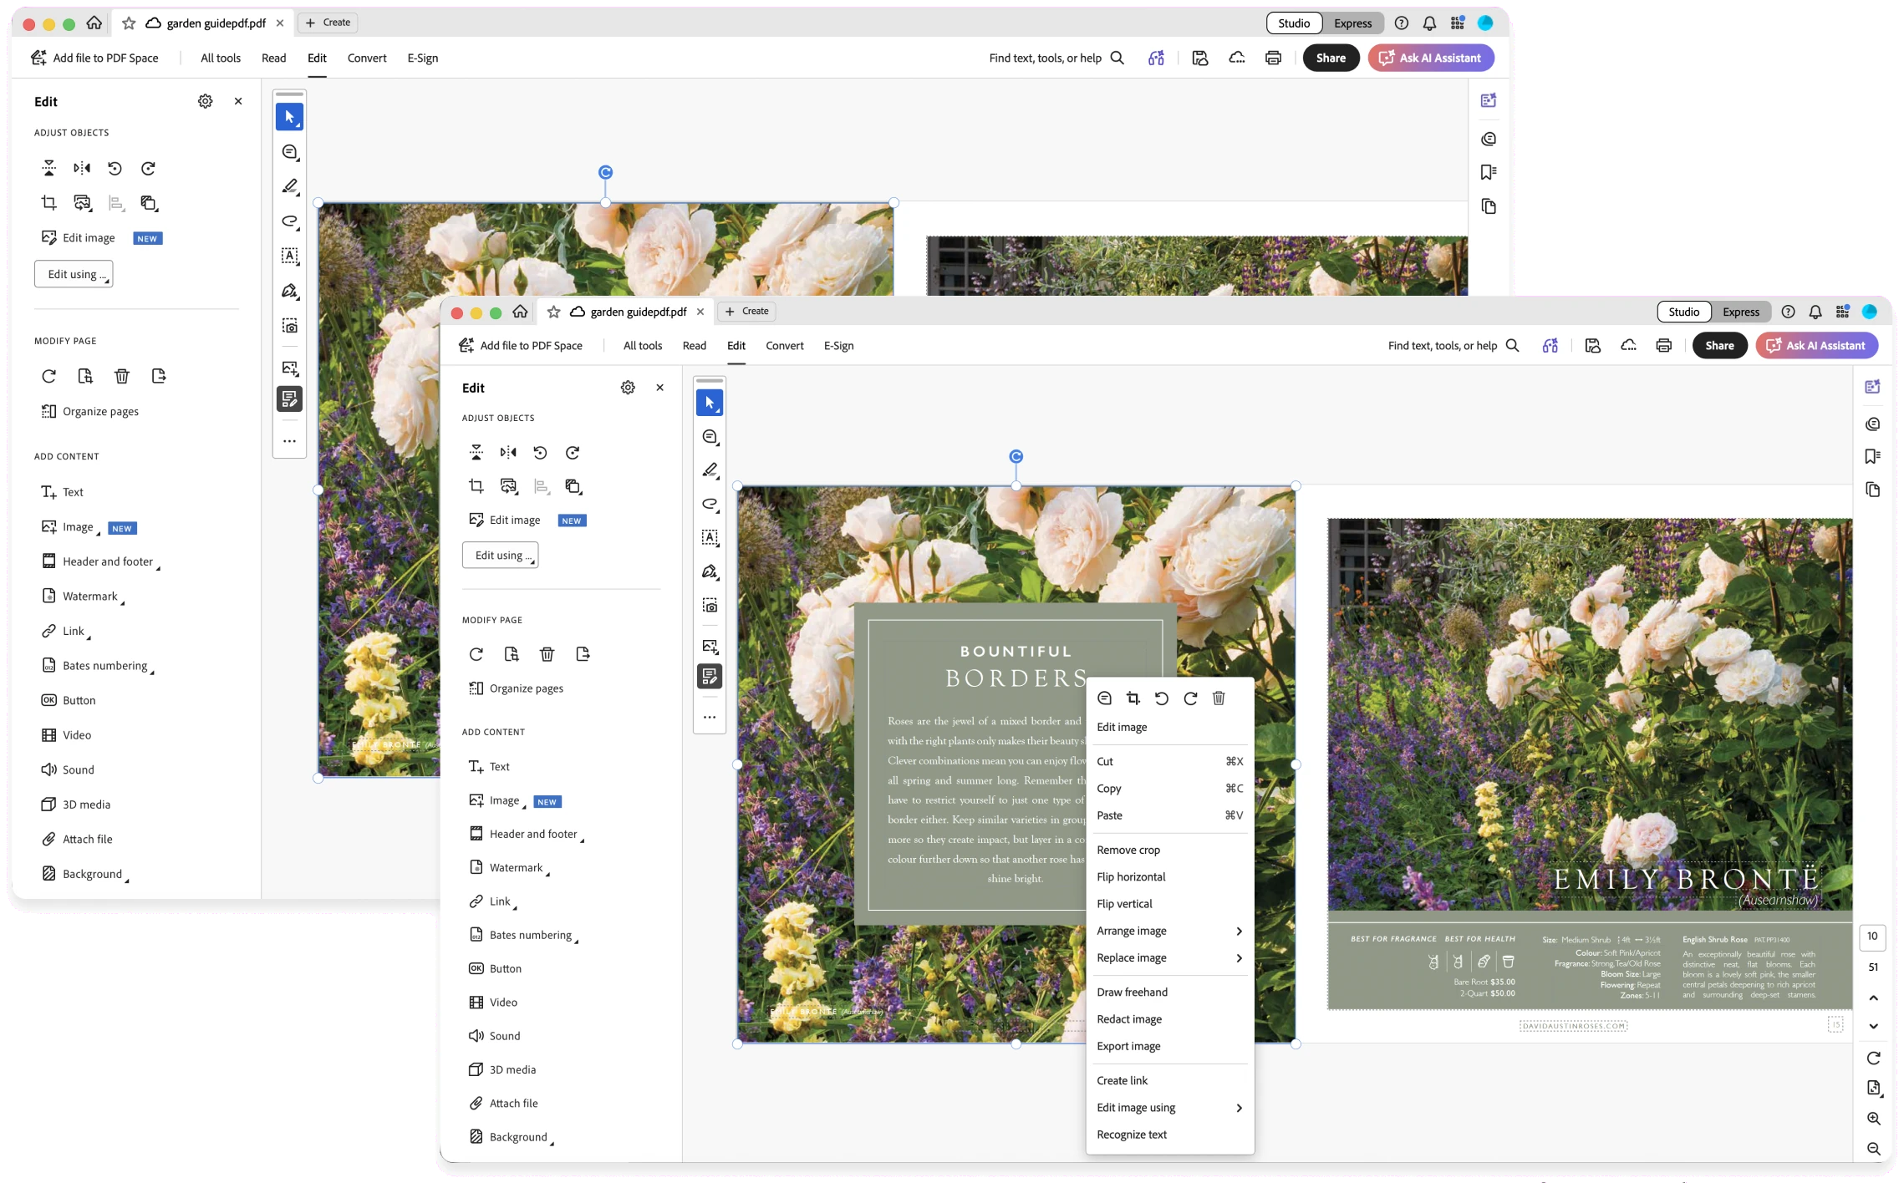Screen dimensions: 1904x1183
Task: Click Add file to PDF Space in back window
Action: pyautogui.click(x=94, y=58)
